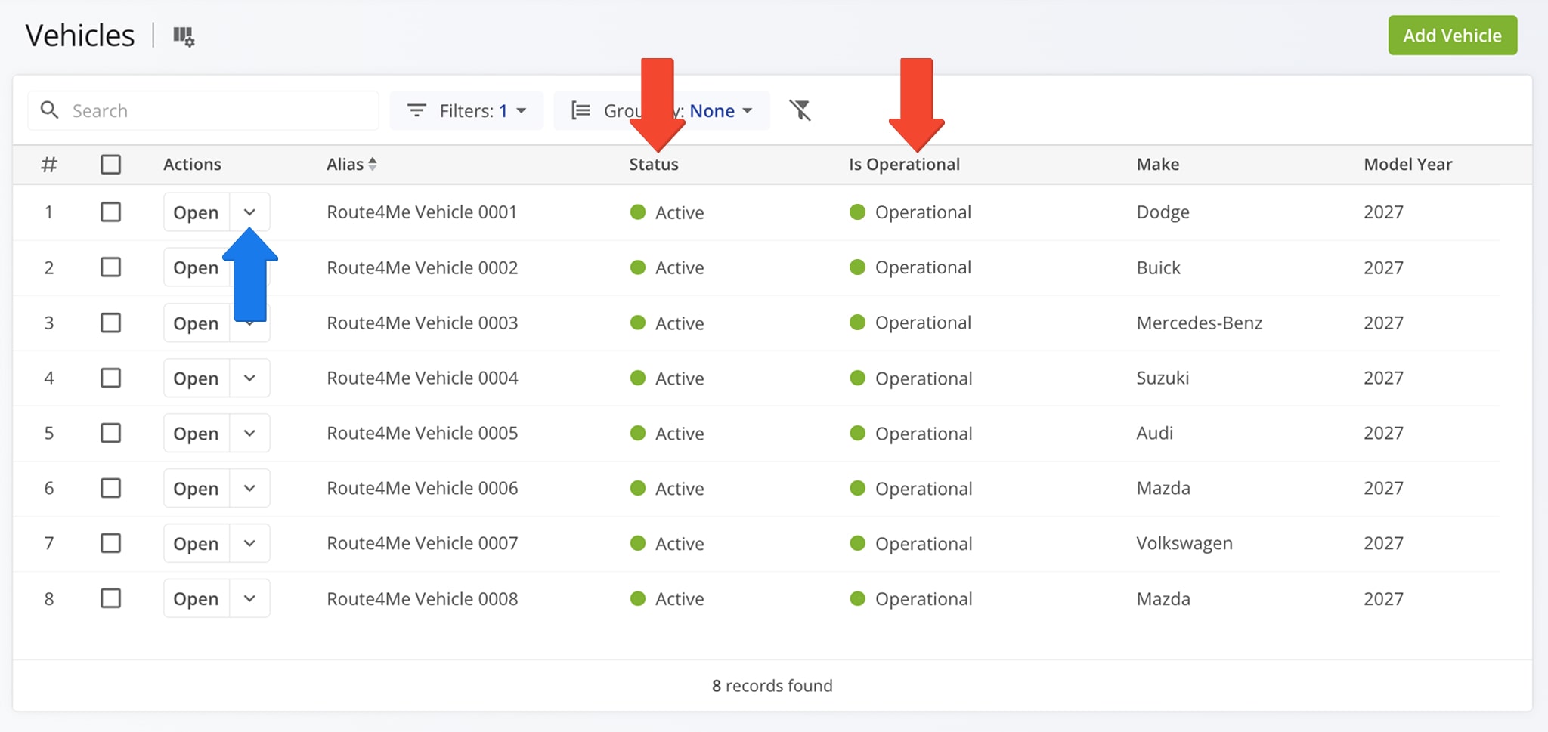Open the column settings icon beside Vehicles

(x=184, y=36)
